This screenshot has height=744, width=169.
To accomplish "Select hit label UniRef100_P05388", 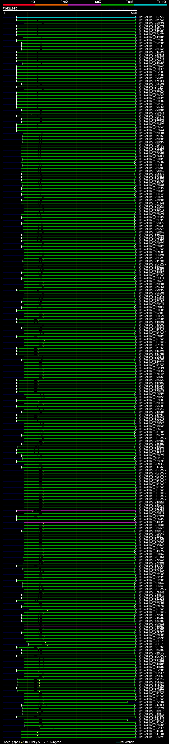I will pos(151,542).
